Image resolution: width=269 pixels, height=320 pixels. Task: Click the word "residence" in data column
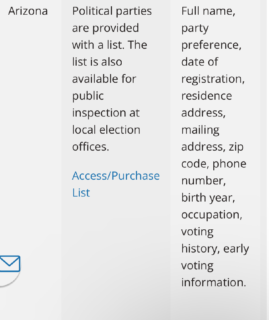pos(206,96)
